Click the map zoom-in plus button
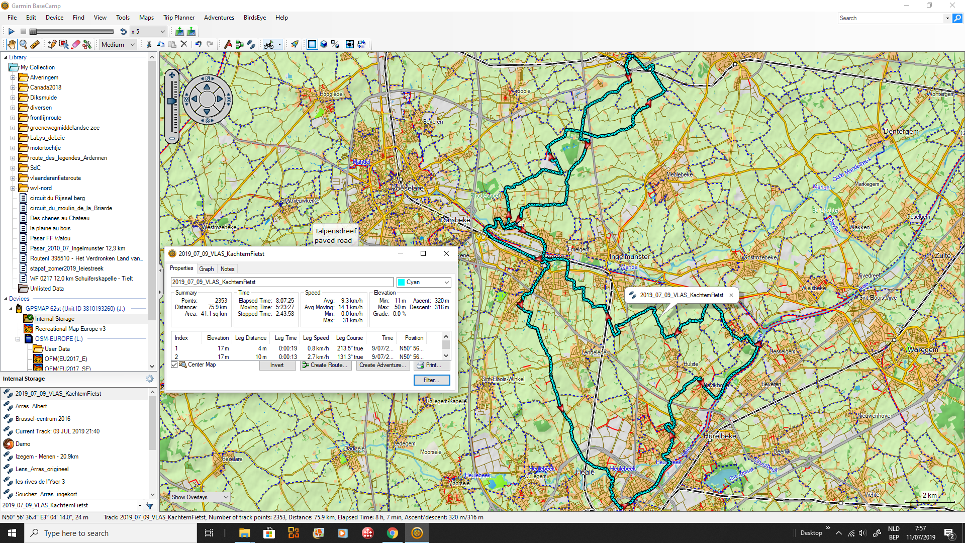This screenshot has height=543, width=965. (172, 75)
